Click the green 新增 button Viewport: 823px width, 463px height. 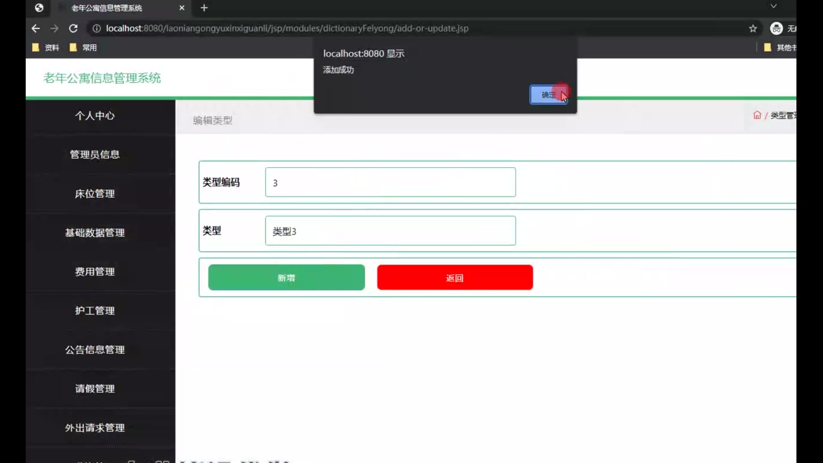click(x=286, y=278)
